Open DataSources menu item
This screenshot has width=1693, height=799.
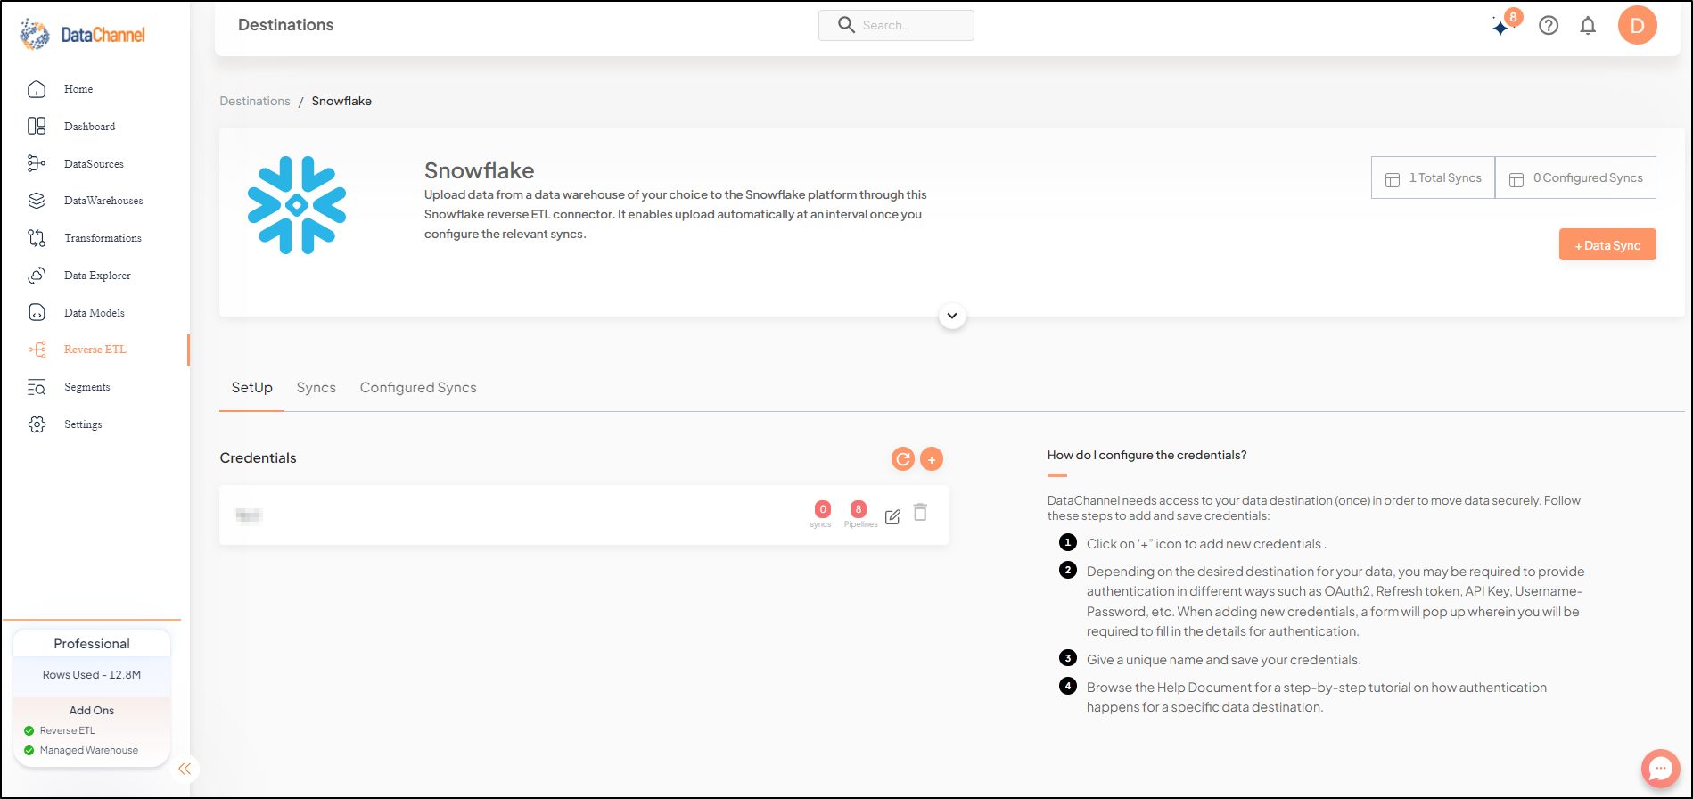[x=95, y=164]
